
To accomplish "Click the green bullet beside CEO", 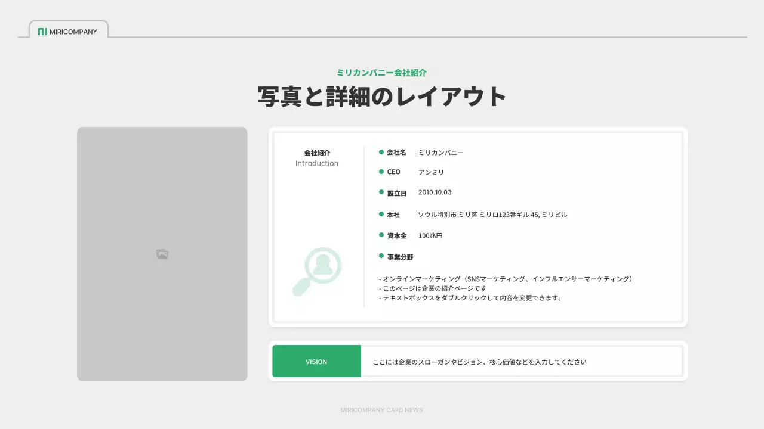I will click(x=380, y=172).
